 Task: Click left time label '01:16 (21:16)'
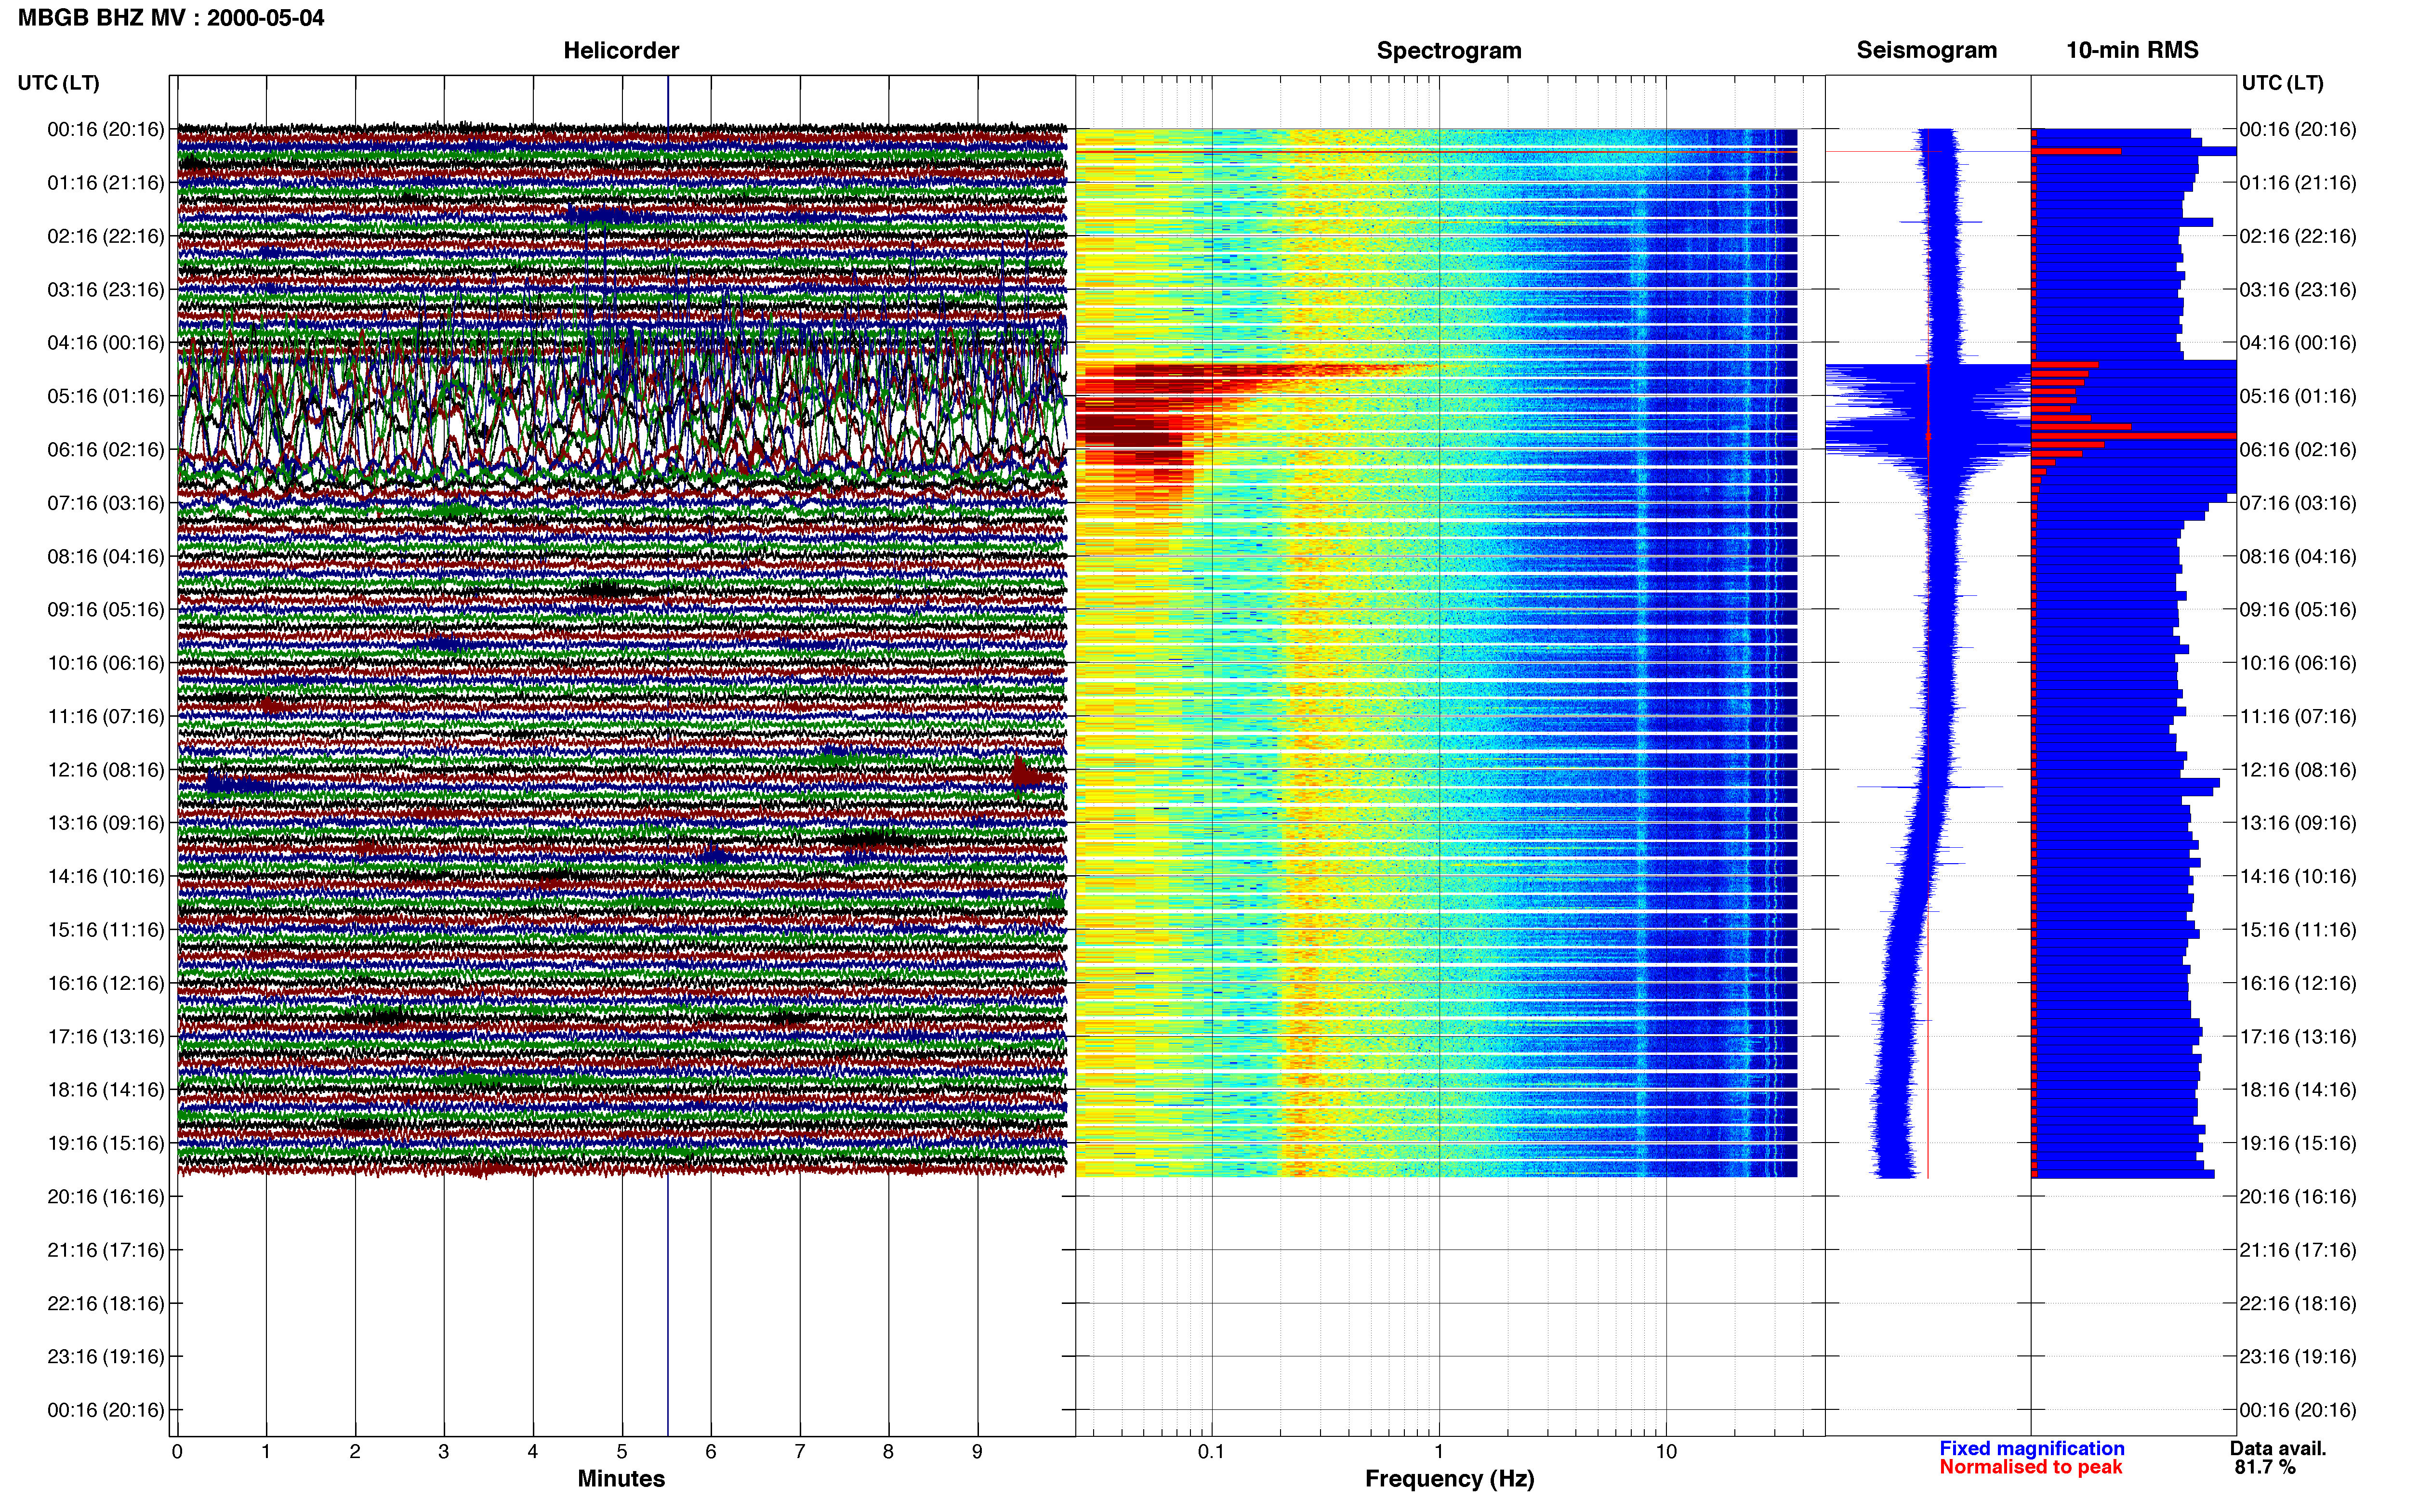tap(105, 182)
